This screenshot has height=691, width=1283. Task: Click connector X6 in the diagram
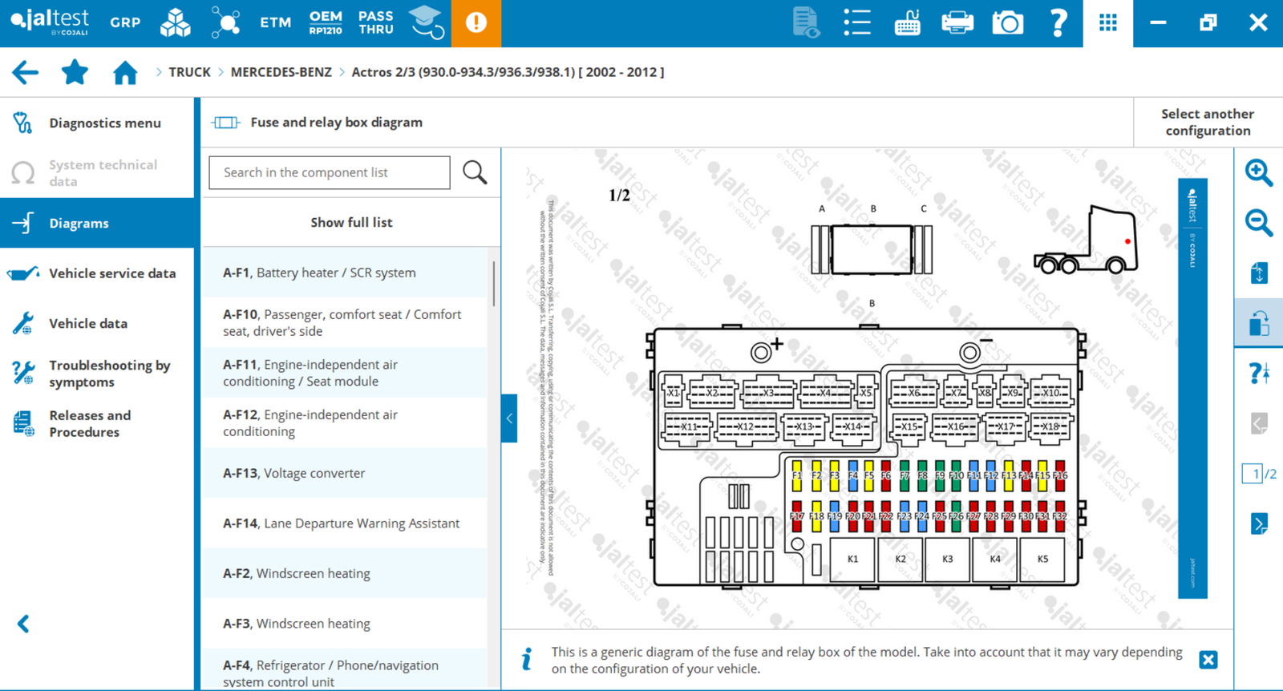point(914,392)
